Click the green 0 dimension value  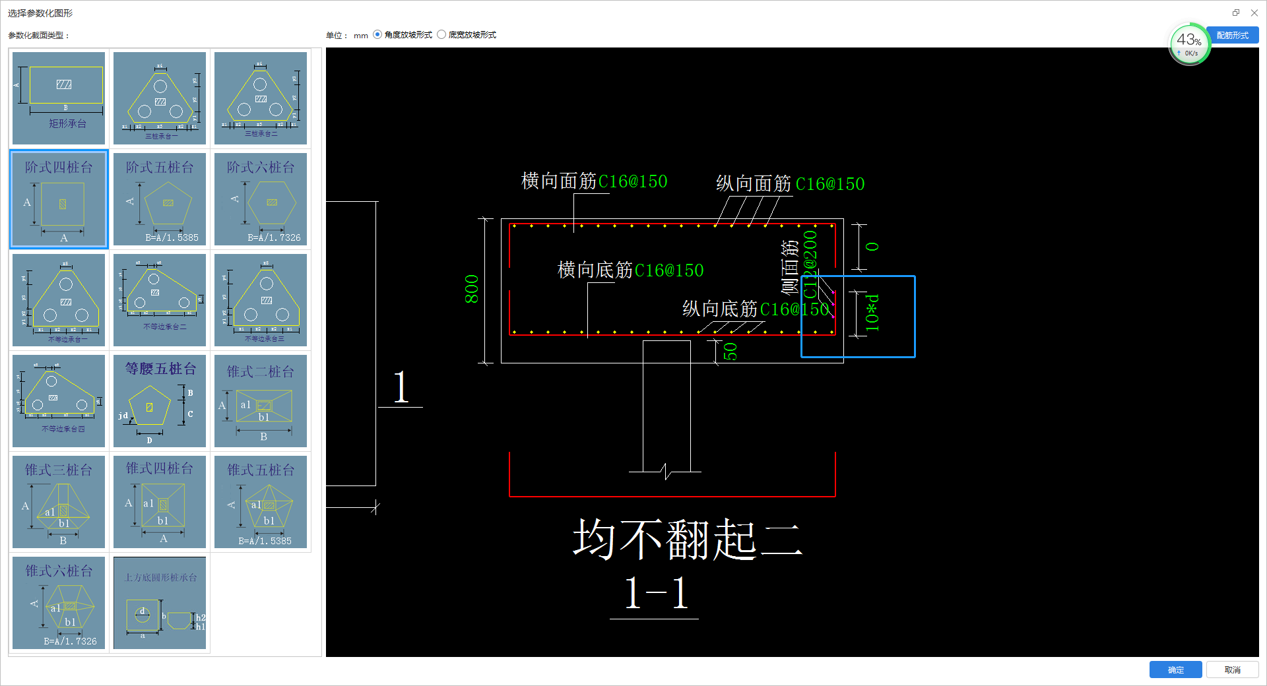click(x=872, y=247)
